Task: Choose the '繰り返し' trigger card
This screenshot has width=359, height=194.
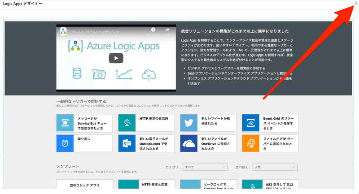Action: pyautogui.click(x=84, y=143)
